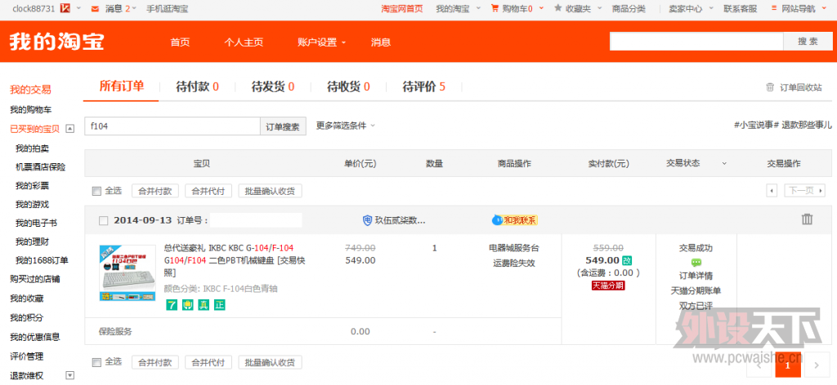This screenshot has height=385, width=837.
Task: Click the right arrow pagination button at the bottom
Action: coord(816,365)
